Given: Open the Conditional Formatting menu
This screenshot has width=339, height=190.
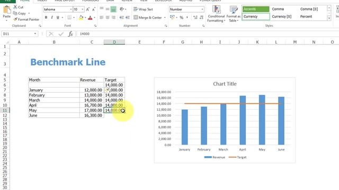Looking at the screenshot, I should pyautogui.click(x=216, y=14).
